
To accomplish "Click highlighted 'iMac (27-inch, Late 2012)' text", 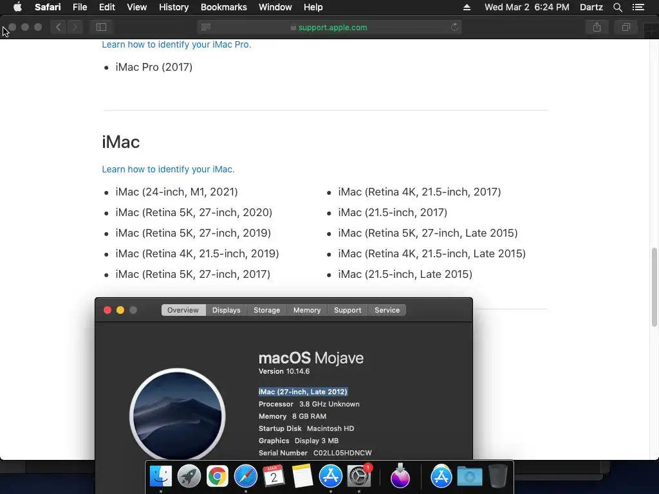I will coord(303,392).
